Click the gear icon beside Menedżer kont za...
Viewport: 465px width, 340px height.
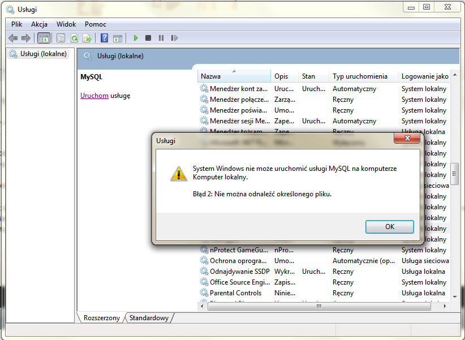click(x=204, y=88)
